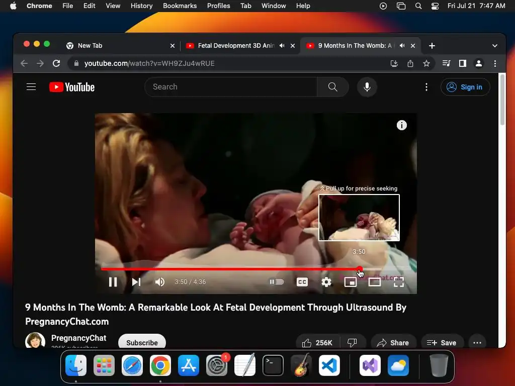Open Now Playing in menu bar
The height and width of the screenshot is (386, 515).
[383, 6]
